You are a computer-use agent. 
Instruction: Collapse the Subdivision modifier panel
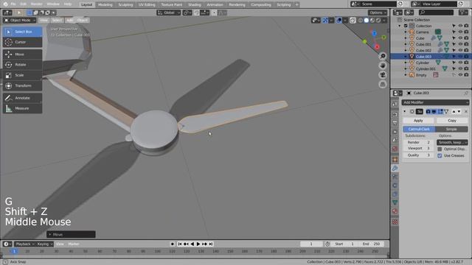point(405,111)
